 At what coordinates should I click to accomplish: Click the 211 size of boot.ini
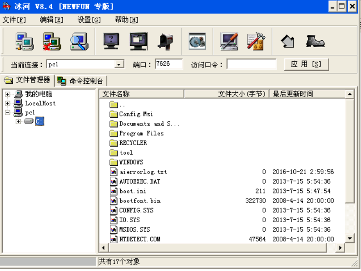[260, 191]
